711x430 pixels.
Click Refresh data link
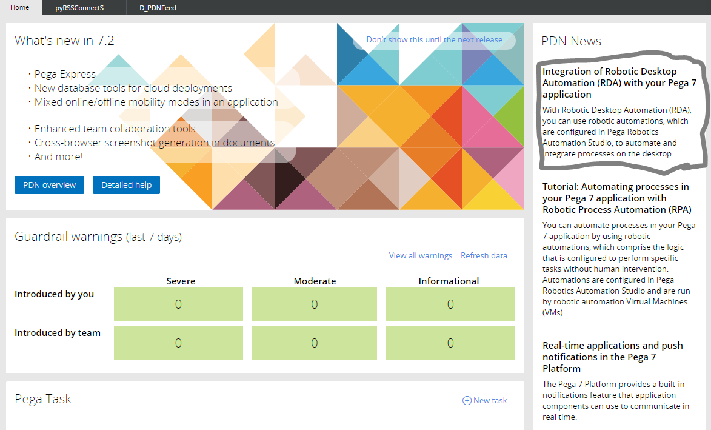[x=484, y=255]
